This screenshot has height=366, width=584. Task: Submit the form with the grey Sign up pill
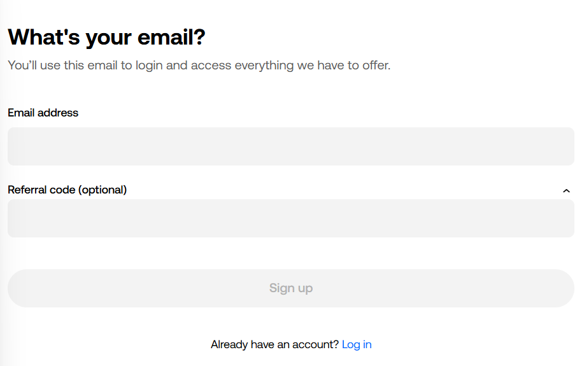click(x=291, y=288)
